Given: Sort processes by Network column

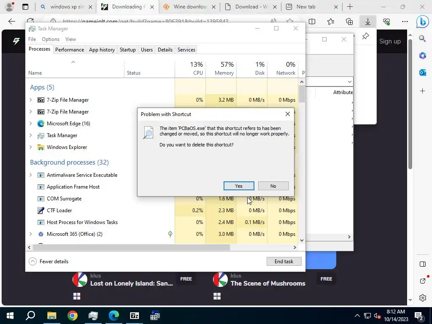Looking at the screenshot, I should pos(283,68).
